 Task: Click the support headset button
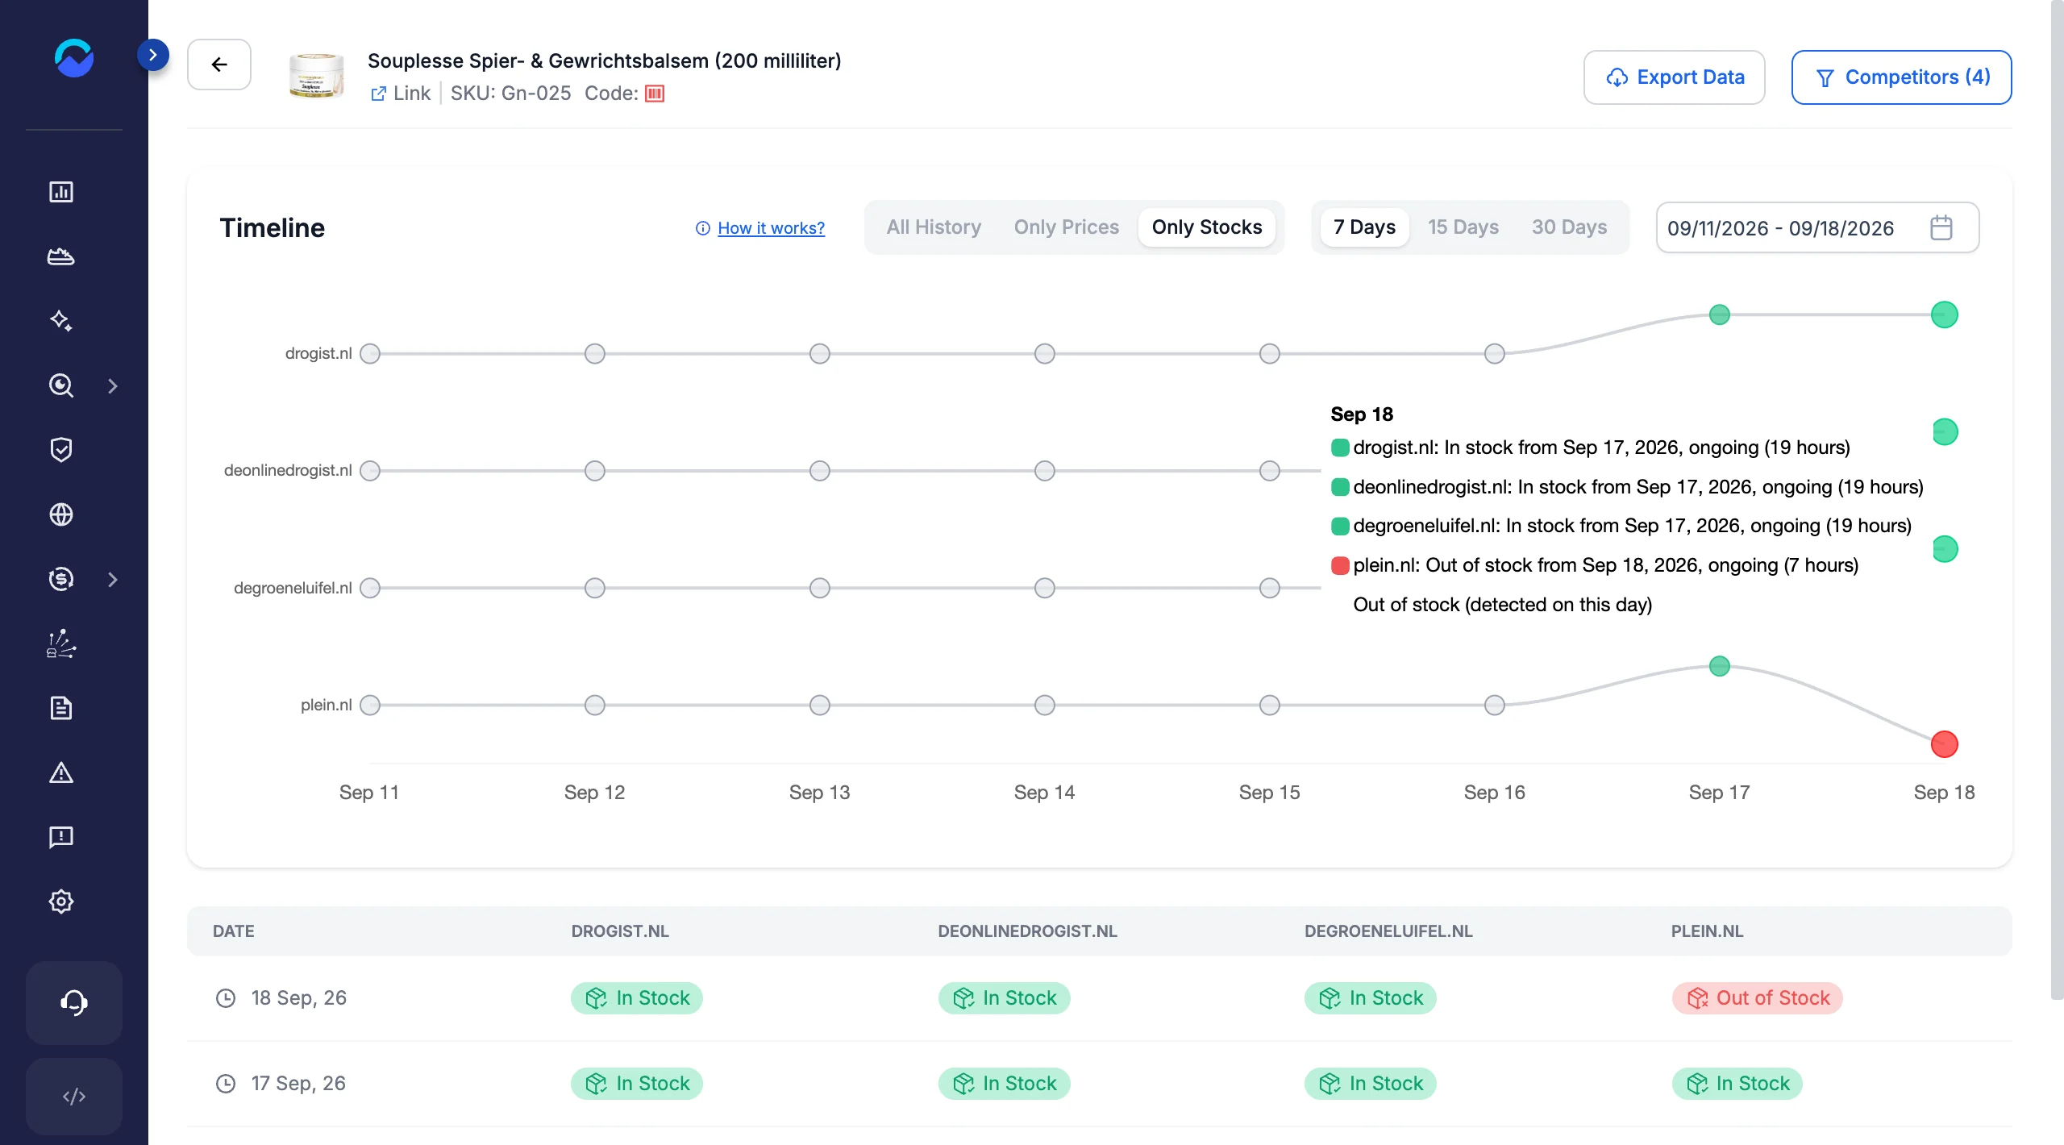coord(74,1002)
